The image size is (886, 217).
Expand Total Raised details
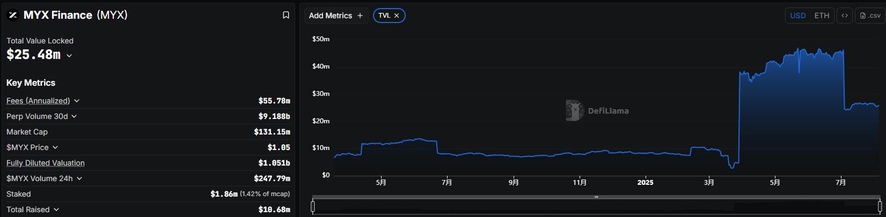56,209
